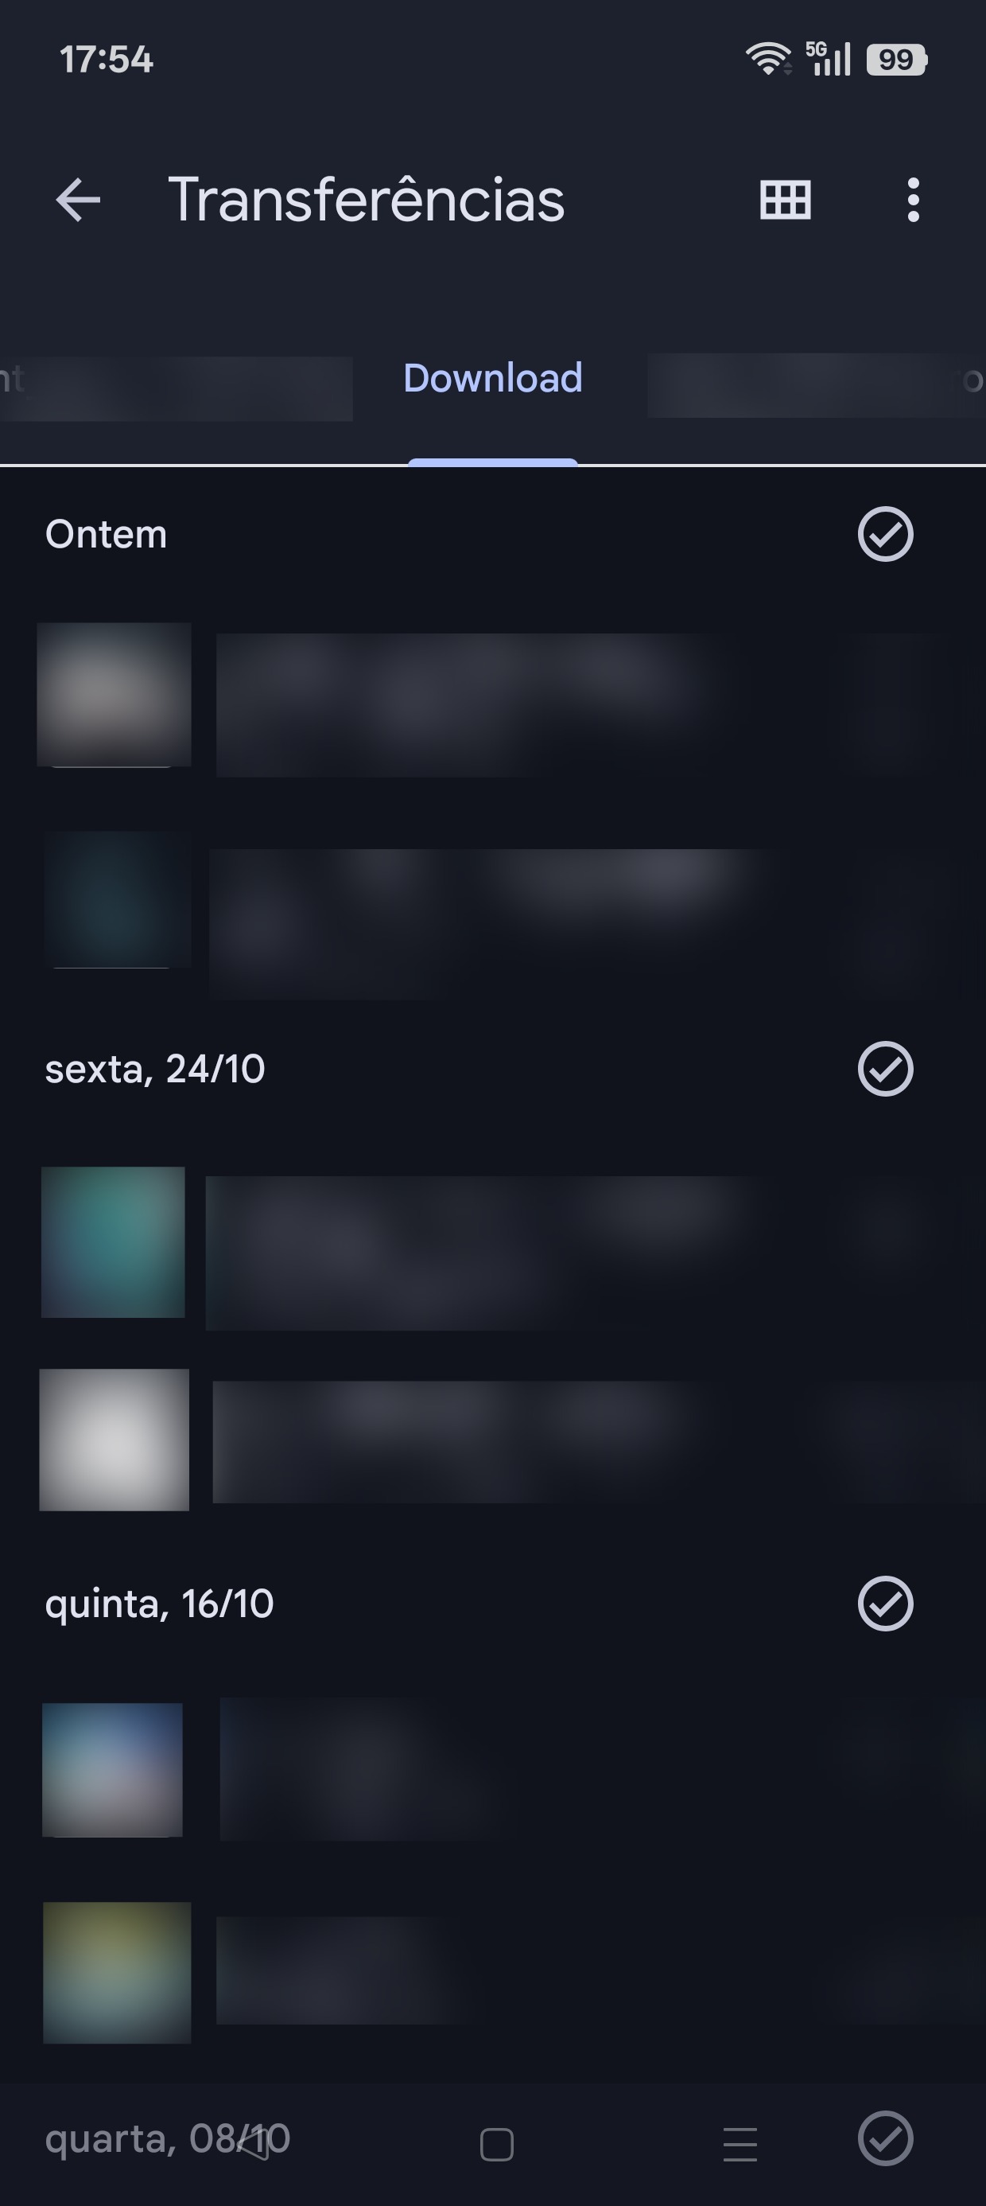Select all files from sexta, 24/10

coord(885,1069)
